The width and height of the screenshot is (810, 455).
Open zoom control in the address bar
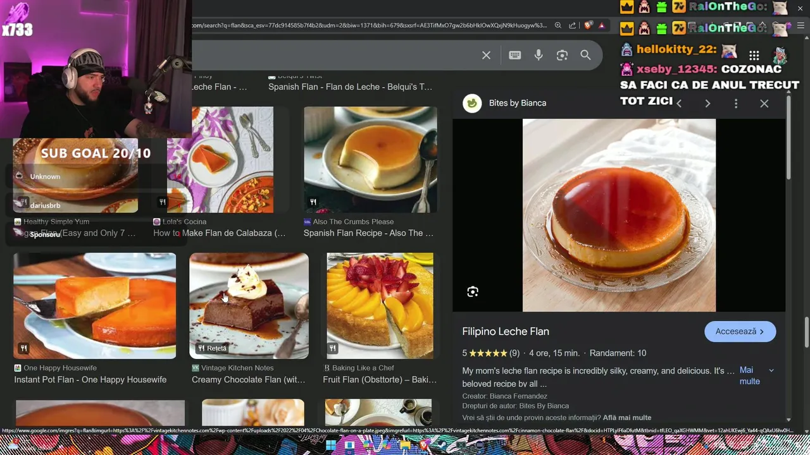pyautogui.click(x=558, y=25)
